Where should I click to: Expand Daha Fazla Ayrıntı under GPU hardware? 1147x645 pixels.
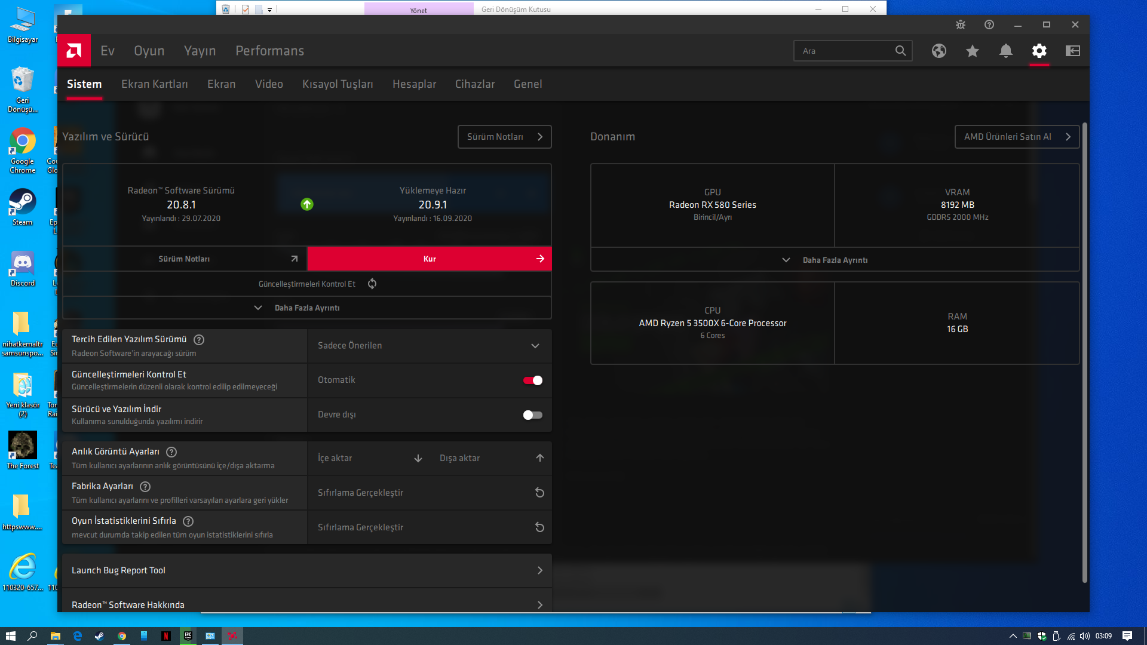(835, 260)
